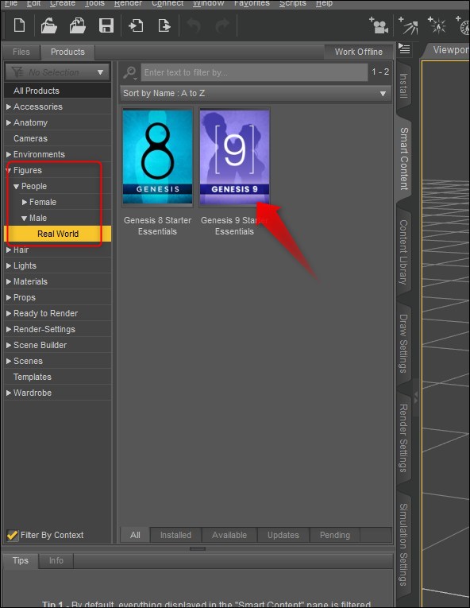Screen dimensions: 470x608
Task: Create a new camera with camera icon
Action: point(379,25)
